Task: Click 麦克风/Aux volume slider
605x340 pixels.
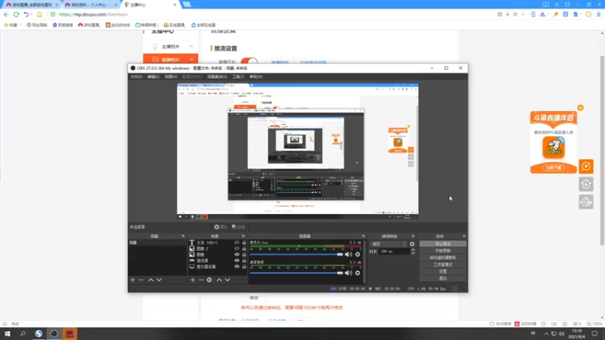Action: coord(296,255)
